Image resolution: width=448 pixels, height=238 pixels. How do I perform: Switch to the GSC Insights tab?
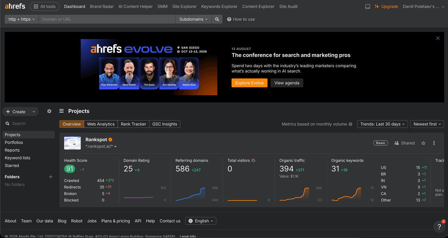point(165,124)
